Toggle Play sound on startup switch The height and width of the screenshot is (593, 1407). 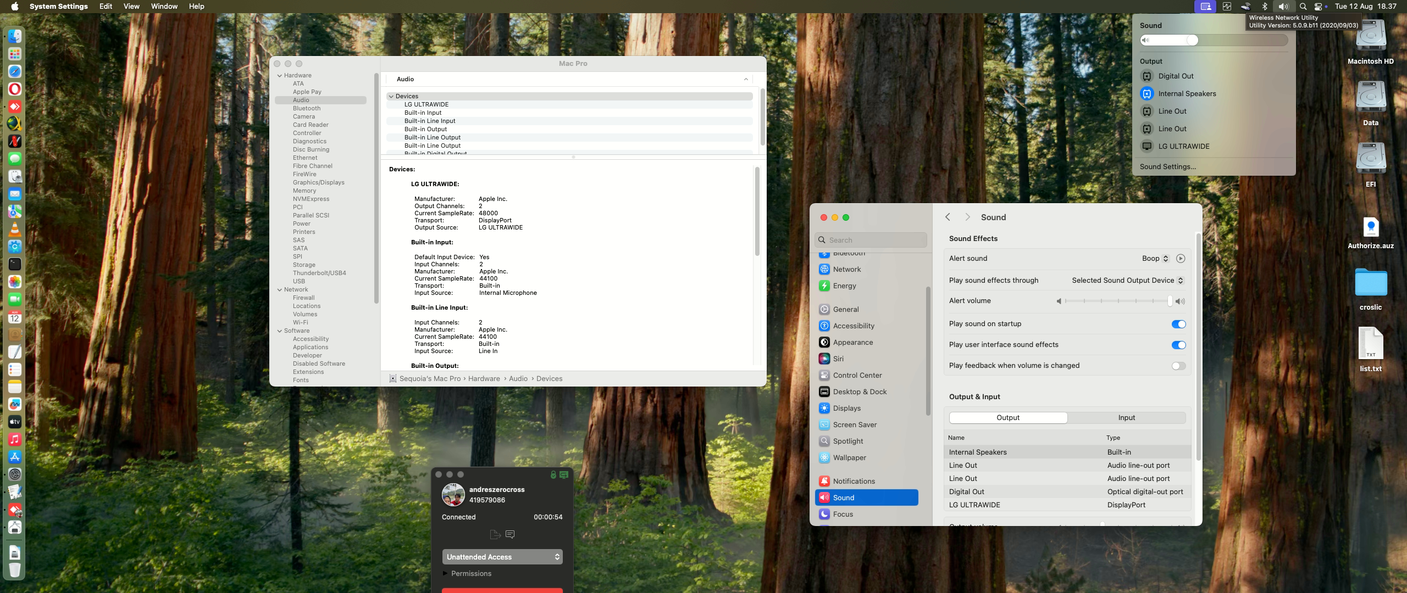1178,324
